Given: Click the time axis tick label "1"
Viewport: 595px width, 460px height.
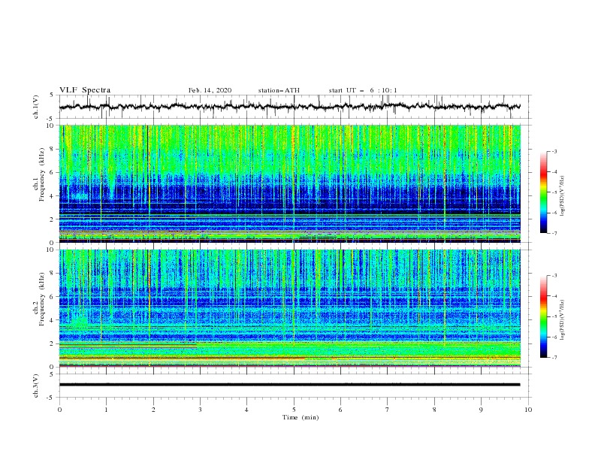Looking at the screenshot, I should pos(107,410).
